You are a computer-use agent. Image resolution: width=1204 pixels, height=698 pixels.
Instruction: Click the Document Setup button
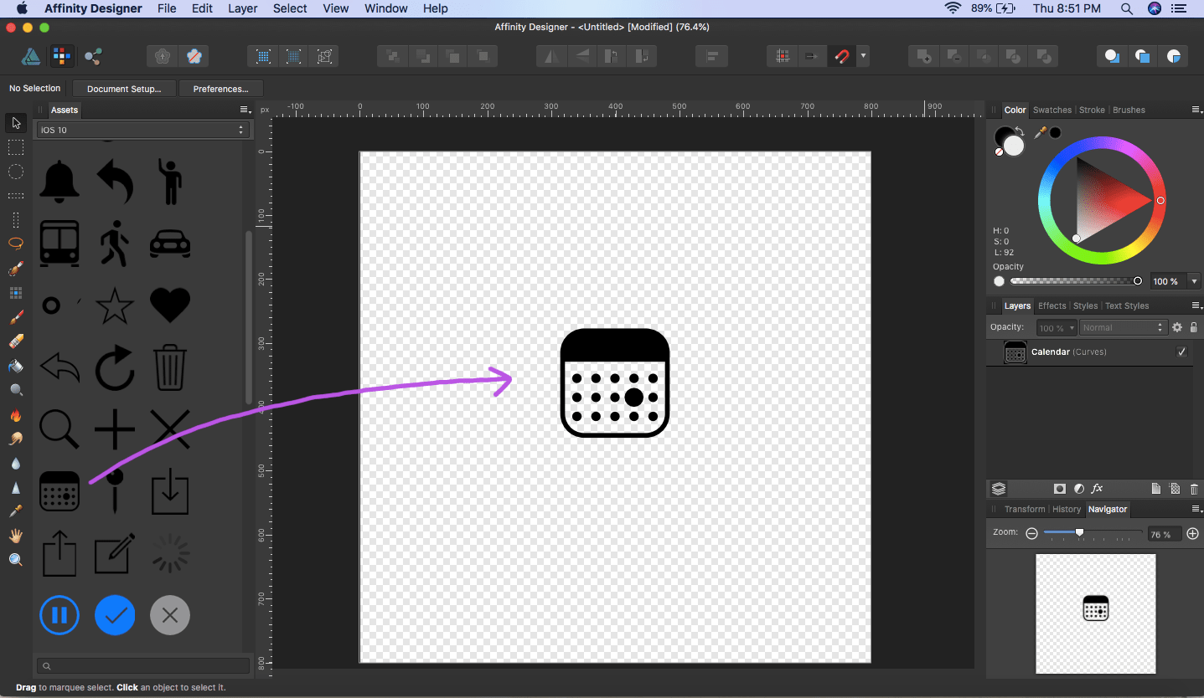click(124, 89)
